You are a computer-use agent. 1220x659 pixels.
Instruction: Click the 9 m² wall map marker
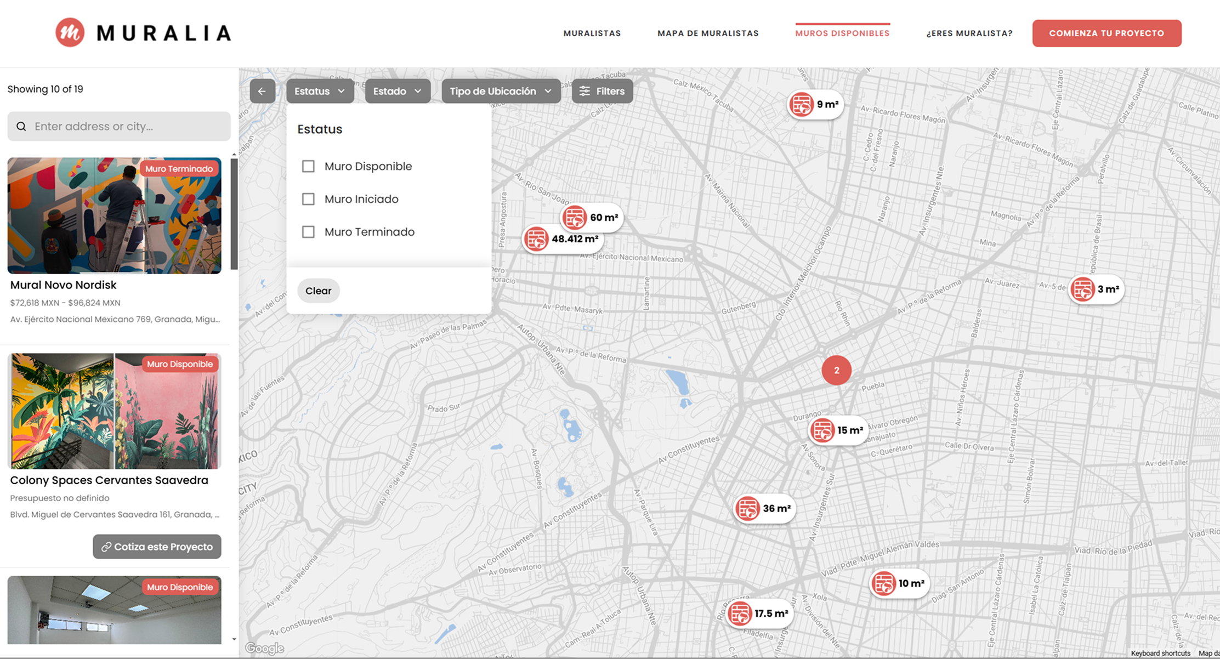coord(815,104)
